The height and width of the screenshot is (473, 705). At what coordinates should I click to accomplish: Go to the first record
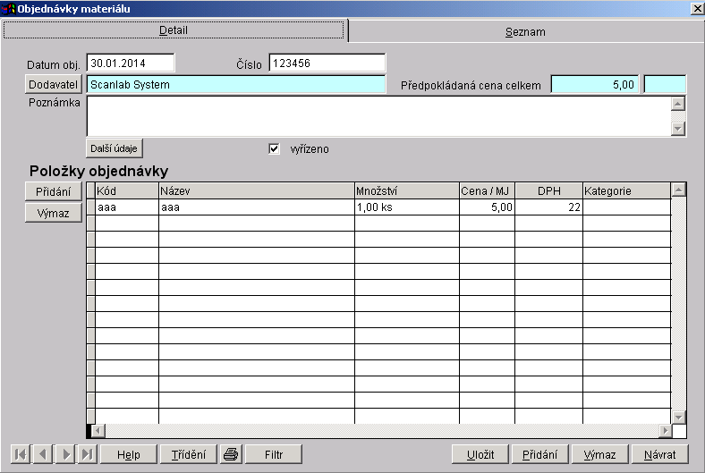[20, 454]
